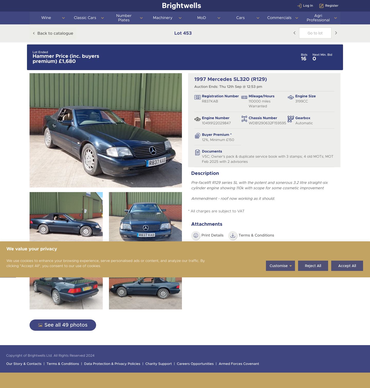Open Charity Support footer link
The width and height of the screenshot is (370, 388).
(159, 364)
